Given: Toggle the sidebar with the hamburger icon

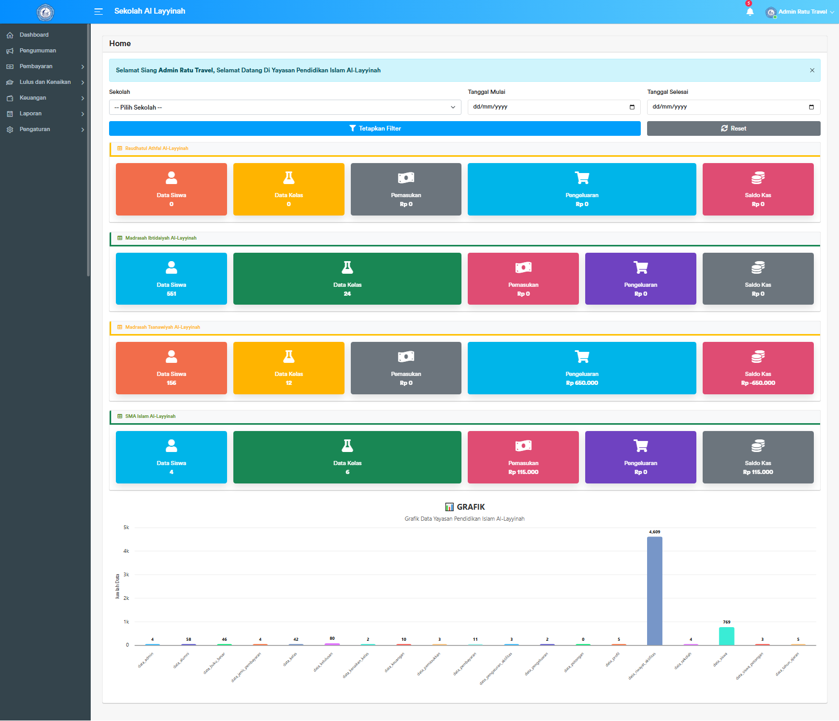Looking at the screenshot, I should point(98,11).
